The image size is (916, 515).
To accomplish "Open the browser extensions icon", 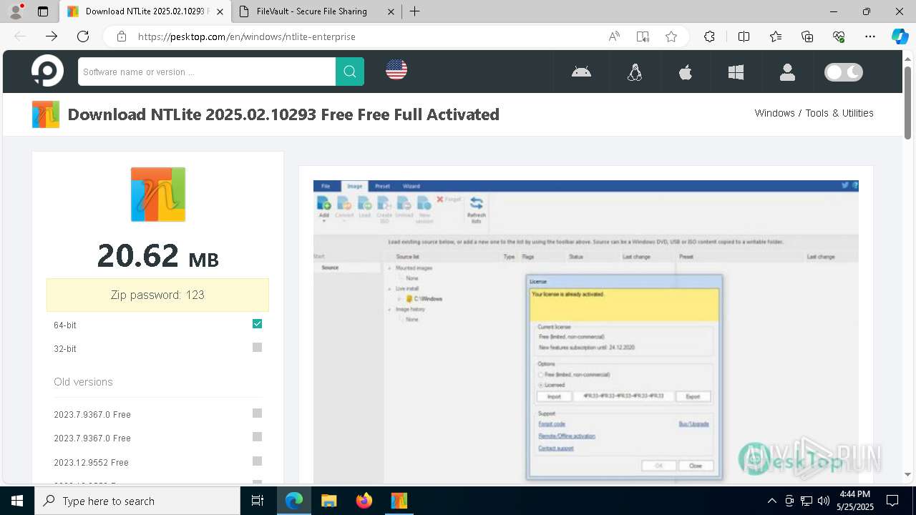I will point(709,36).
